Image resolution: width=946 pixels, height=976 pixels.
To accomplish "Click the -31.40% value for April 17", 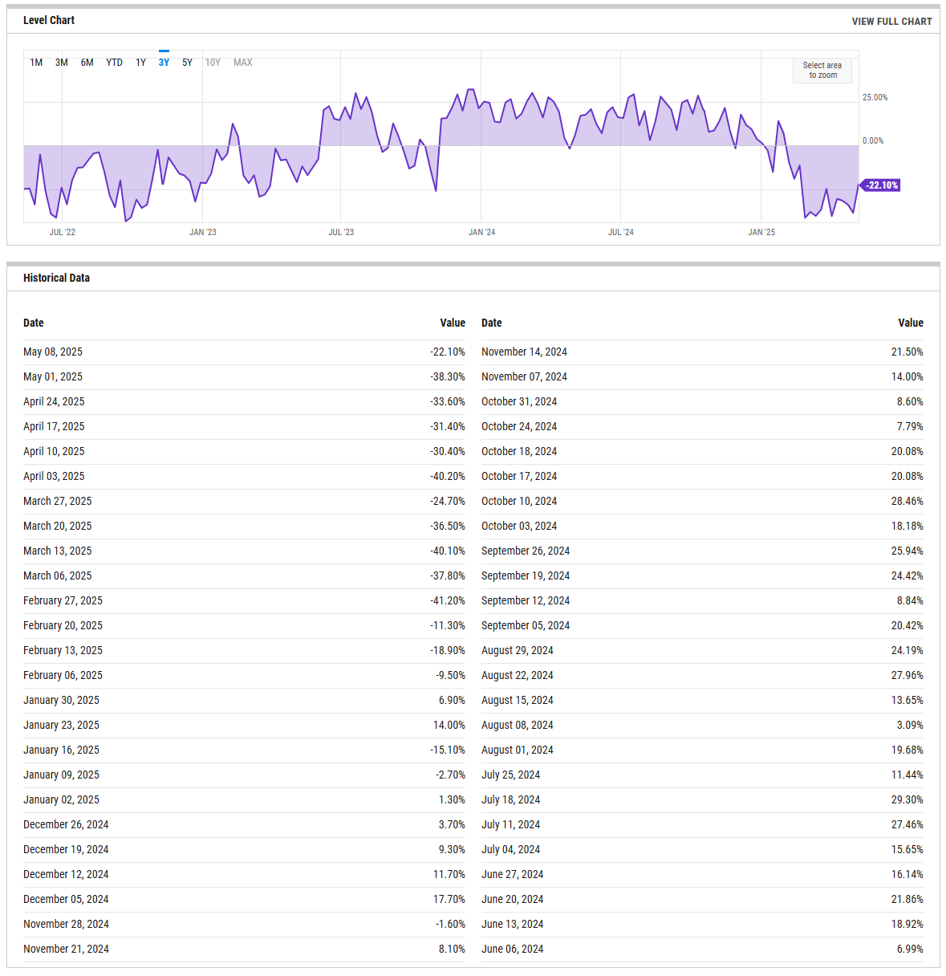I will [x=447, y=426].
